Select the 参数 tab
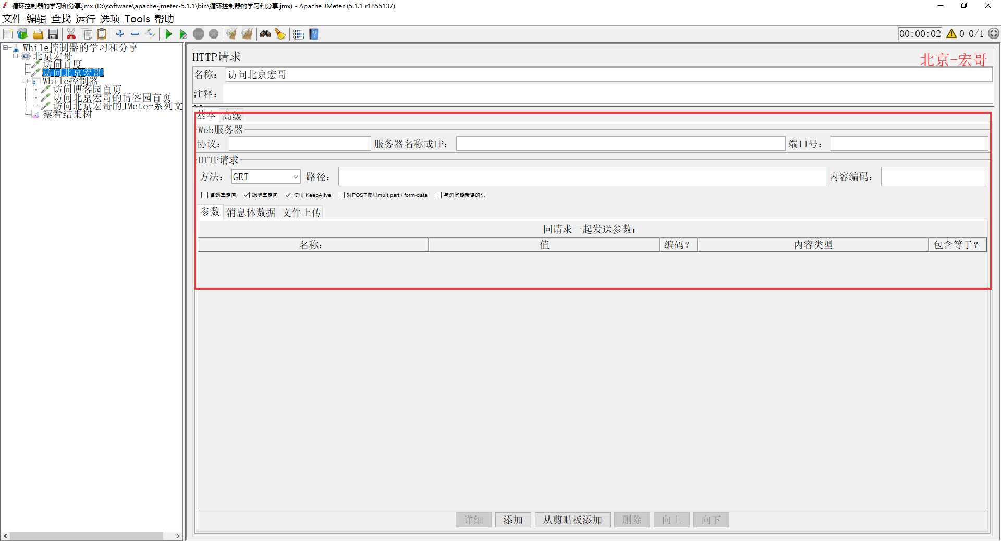1001x541 pixels. pos(211,212)
